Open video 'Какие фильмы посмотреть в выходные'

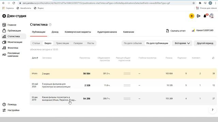[x=59, y=99]
